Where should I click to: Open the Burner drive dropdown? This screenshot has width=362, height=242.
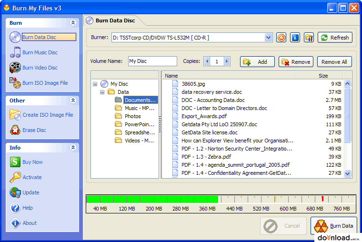tap(268, 38)
